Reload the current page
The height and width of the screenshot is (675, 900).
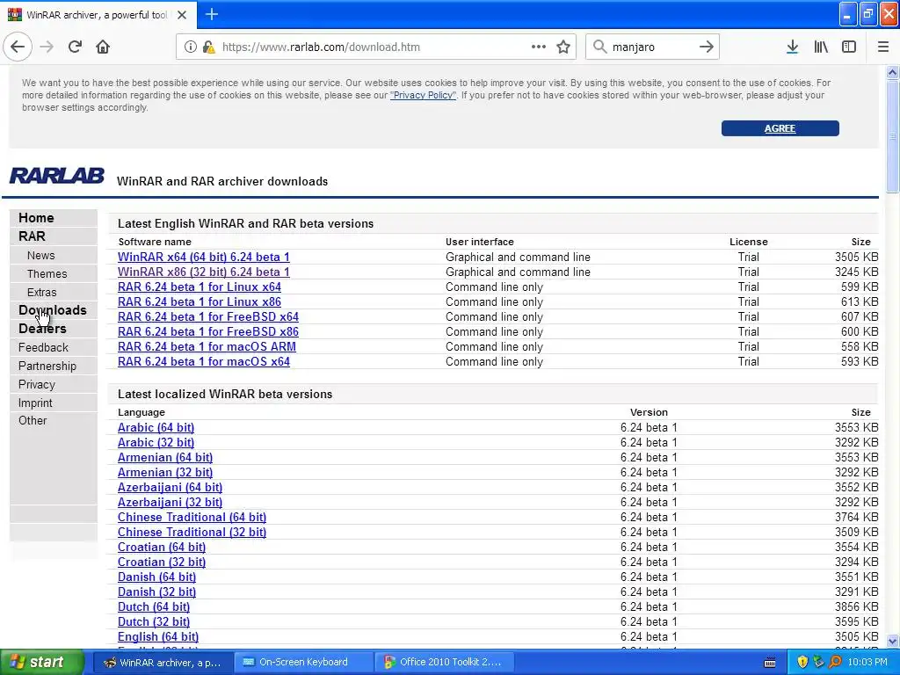(75, 47)
